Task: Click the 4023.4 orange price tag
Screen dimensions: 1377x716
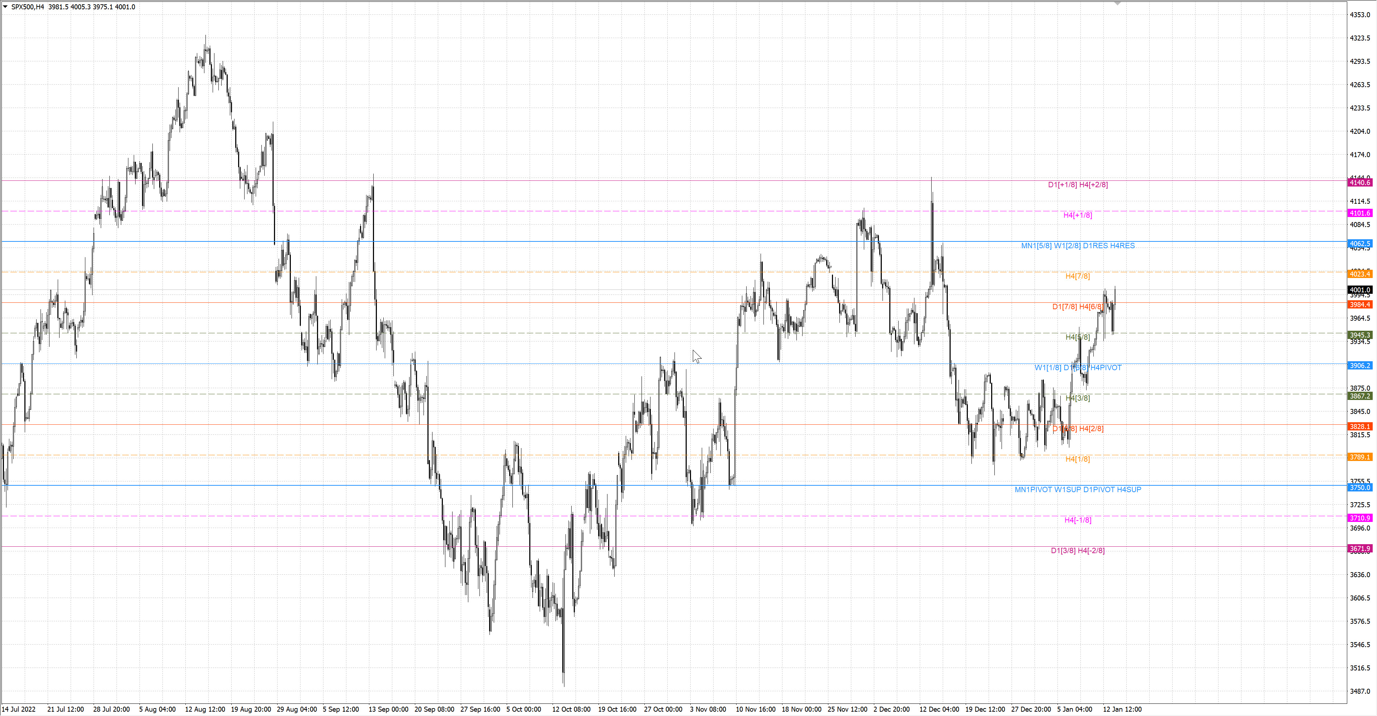Action: click(1360, 274)
